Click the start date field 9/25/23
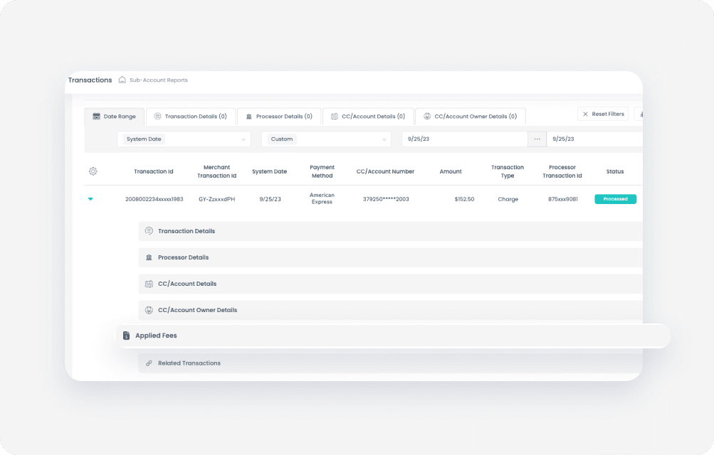Screen dimensions: 714x455 tap(464, 139)
